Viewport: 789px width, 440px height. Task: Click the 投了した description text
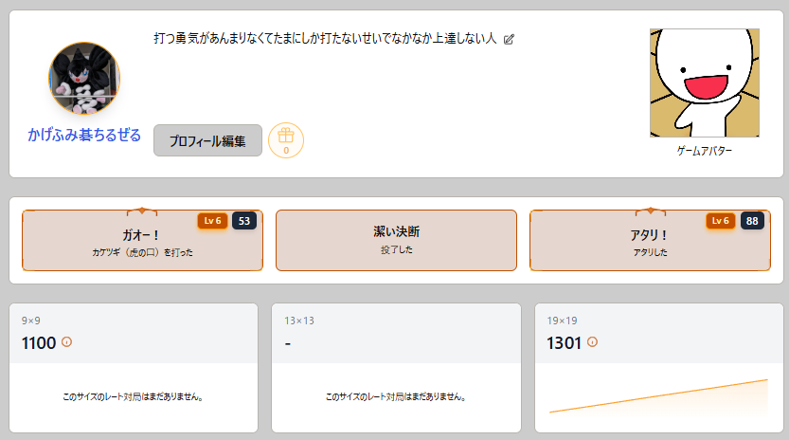pos(397,250)
